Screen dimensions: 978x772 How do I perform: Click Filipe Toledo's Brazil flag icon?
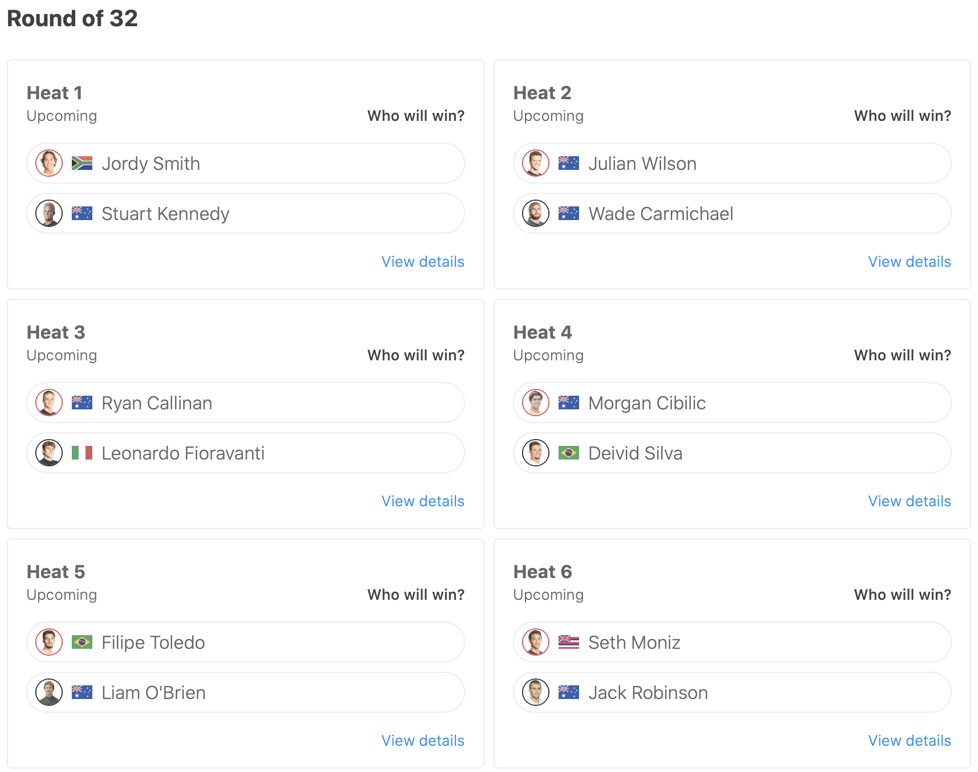click(82, 643)
